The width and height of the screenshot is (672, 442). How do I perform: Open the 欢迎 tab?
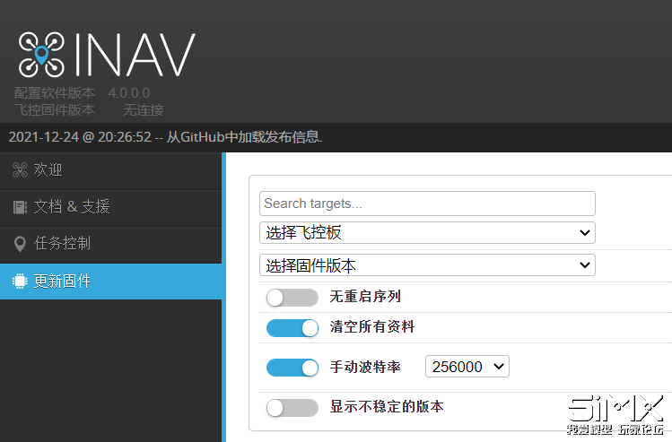pyautogui.click(x=110, y=170)
